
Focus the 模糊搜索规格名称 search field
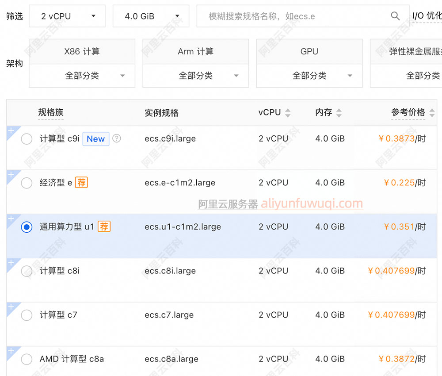point(303,16)
